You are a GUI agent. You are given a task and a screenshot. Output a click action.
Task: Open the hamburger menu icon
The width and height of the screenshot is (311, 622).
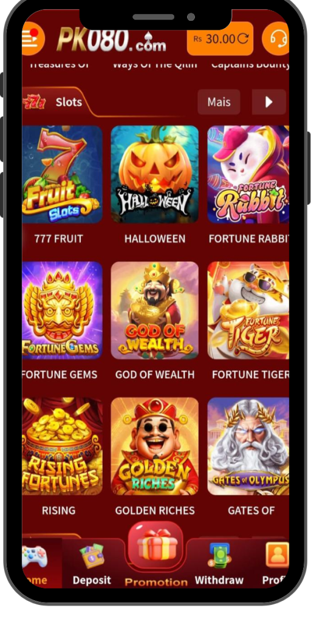[x=32, y=38]
